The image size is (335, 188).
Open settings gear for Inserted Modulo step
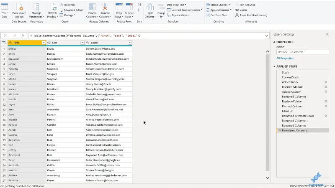[x=326, y=87]
